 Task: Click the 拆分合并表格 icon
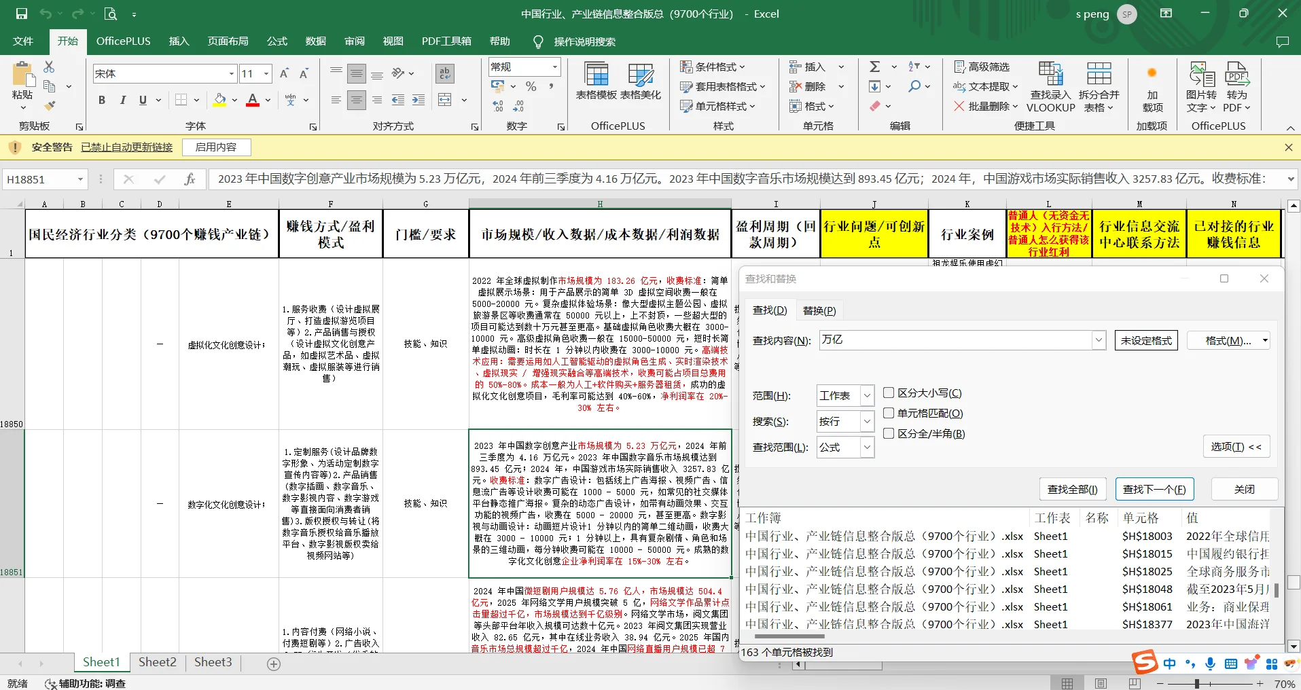point(1099,87)
